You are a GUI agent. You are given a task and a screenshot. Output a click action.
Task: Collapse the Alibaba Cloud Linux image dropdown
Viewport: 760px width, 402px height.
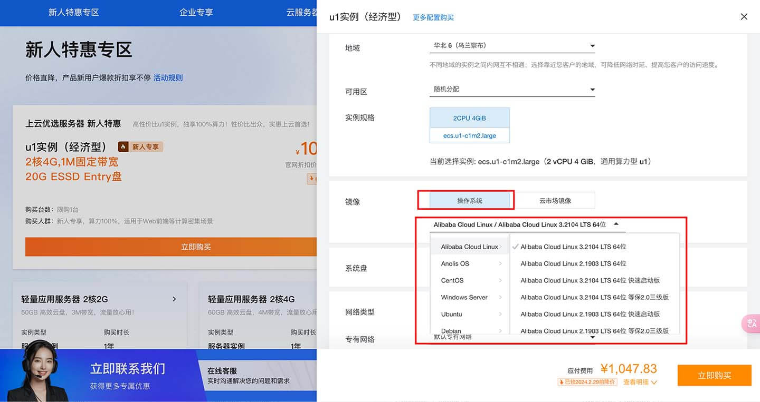[x=615, y=224]
